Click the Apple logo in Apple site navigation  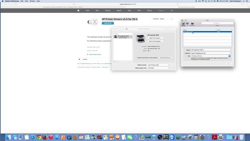coord(78,11)
